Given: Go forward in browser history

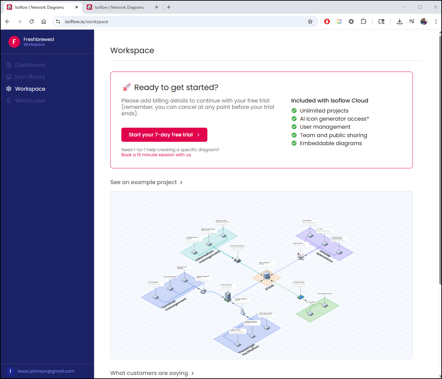Looking at the screenshot, I should click(19, 22).
